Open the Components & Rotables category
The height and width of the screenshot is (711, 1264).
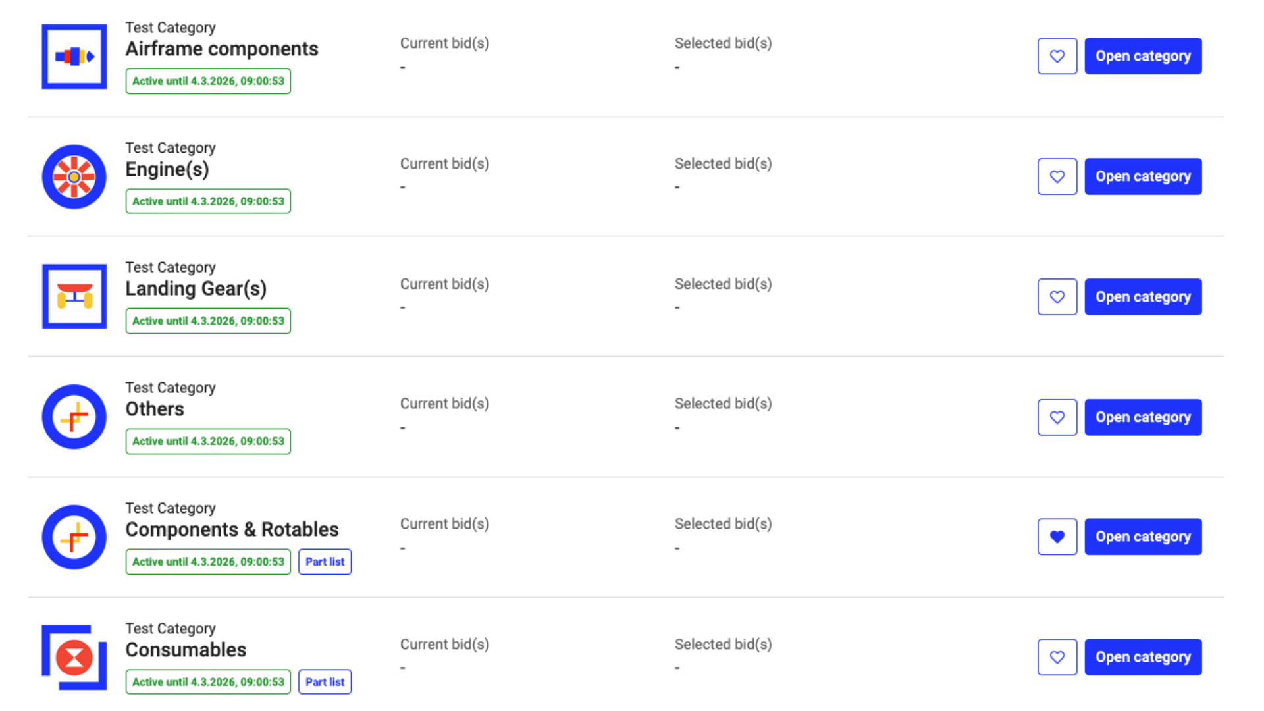(x=1143, y=537)
